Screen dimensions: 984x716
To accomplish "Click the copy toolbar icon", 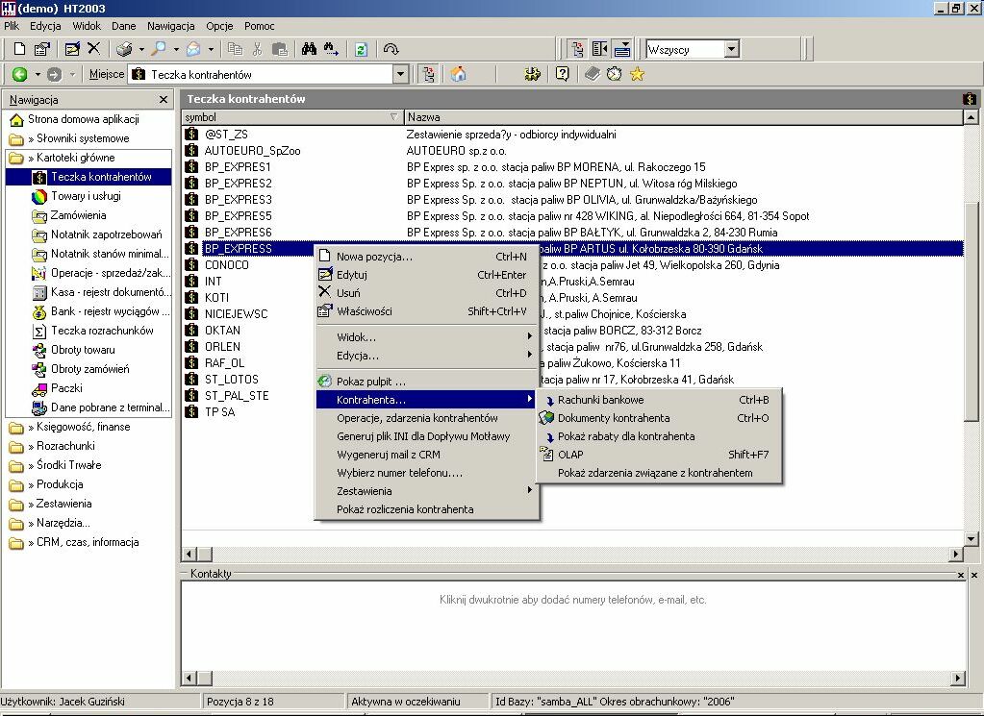I will click(x=236, y=49).
